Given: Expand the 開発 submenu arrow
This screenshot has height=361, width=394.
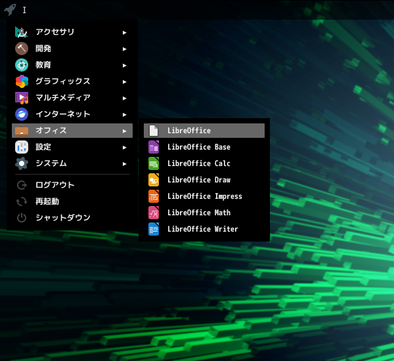Looking at the screenshot, I should click(x=124, y=49).
